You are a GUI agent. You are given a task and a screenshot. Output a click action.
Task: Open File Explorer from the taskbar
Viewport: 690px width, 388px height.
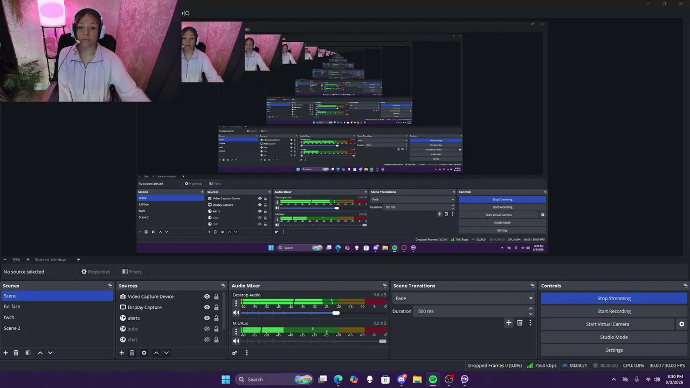[x=417, y=379]
